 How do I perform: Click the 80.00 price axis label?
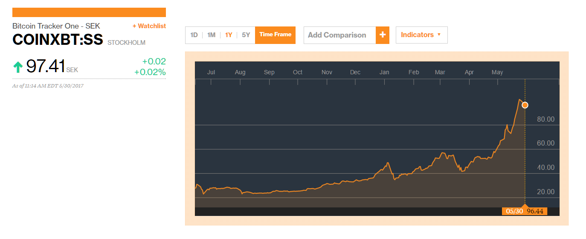point(545,119)
